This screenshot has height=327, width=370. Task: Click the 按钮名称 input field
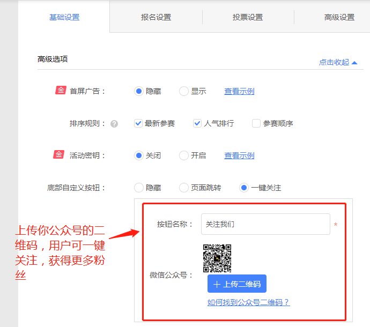[265, 224]
